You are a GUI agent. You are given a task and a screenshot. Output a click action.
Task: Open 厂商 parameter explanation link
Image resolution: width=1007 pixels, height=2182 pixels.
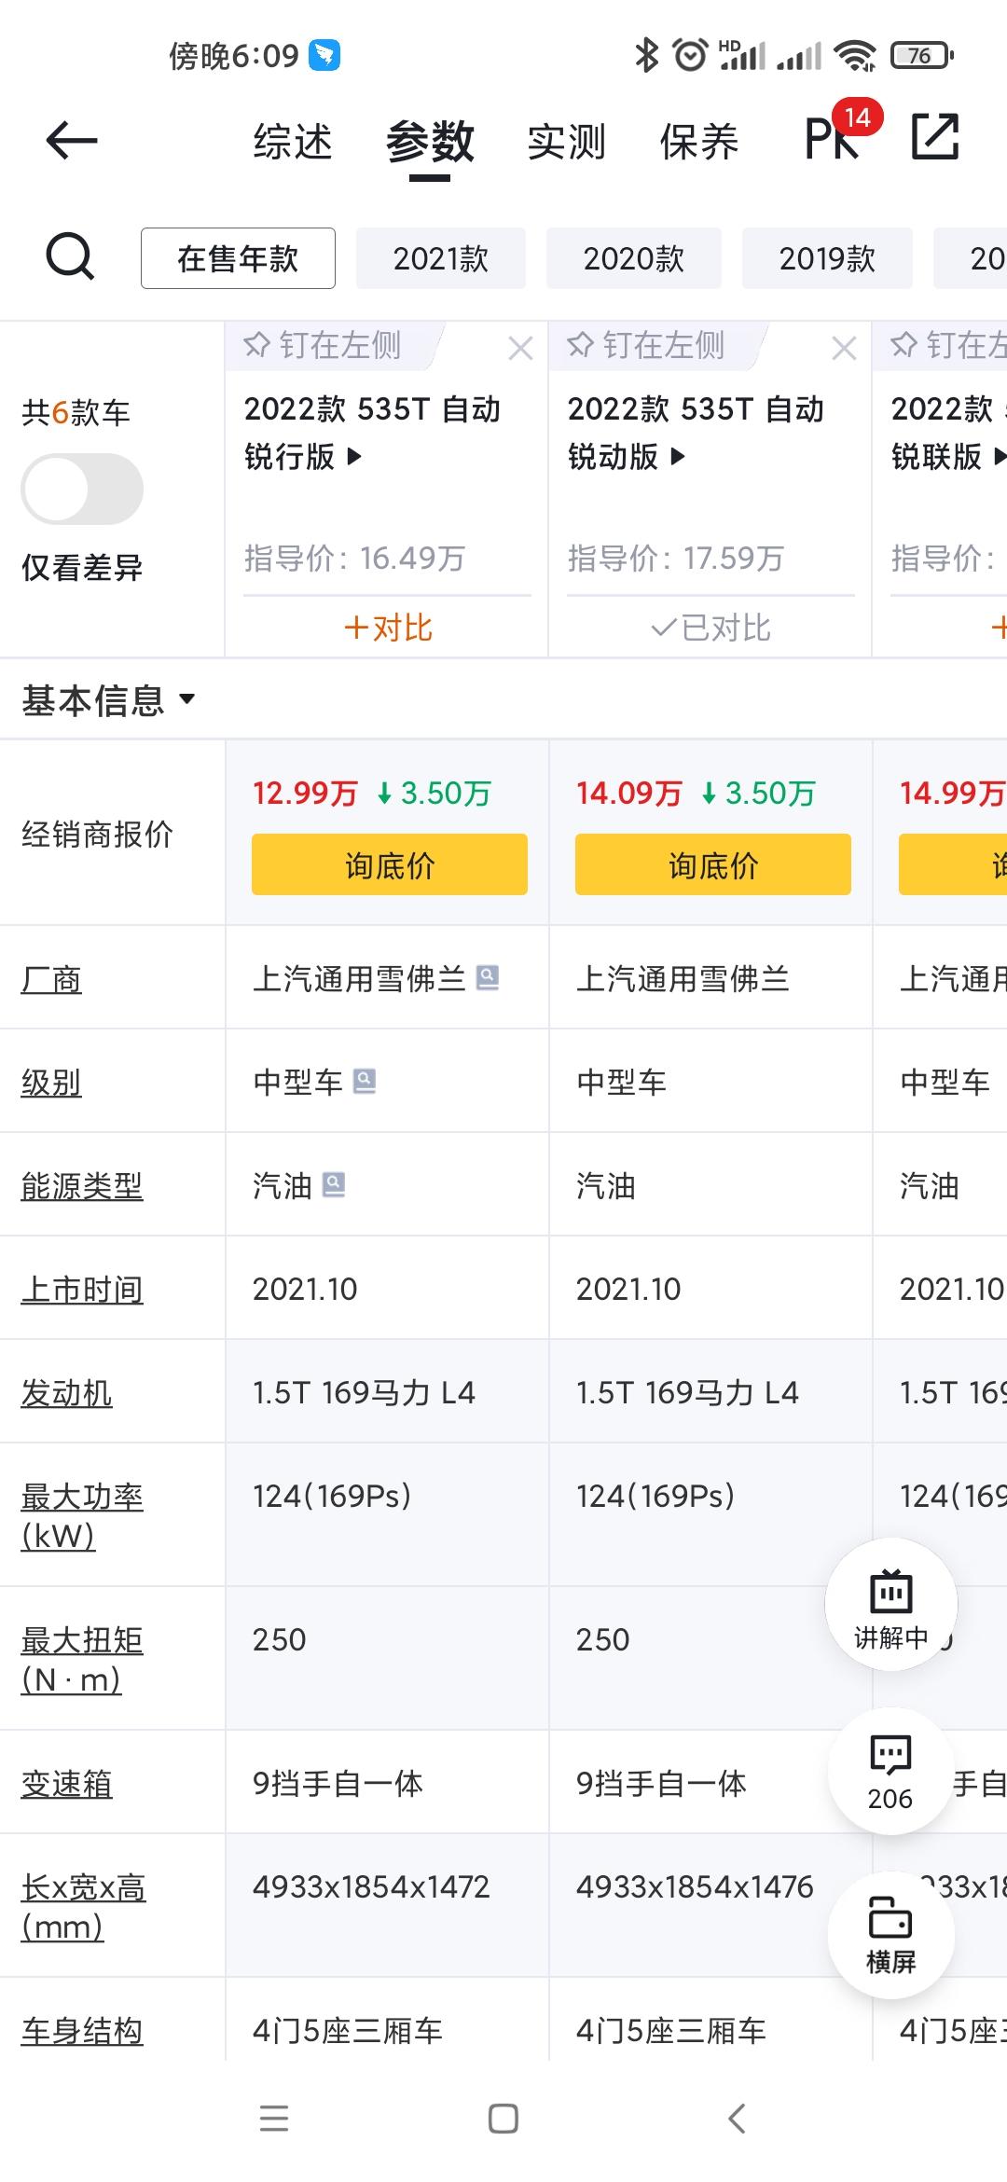point(51,979)
